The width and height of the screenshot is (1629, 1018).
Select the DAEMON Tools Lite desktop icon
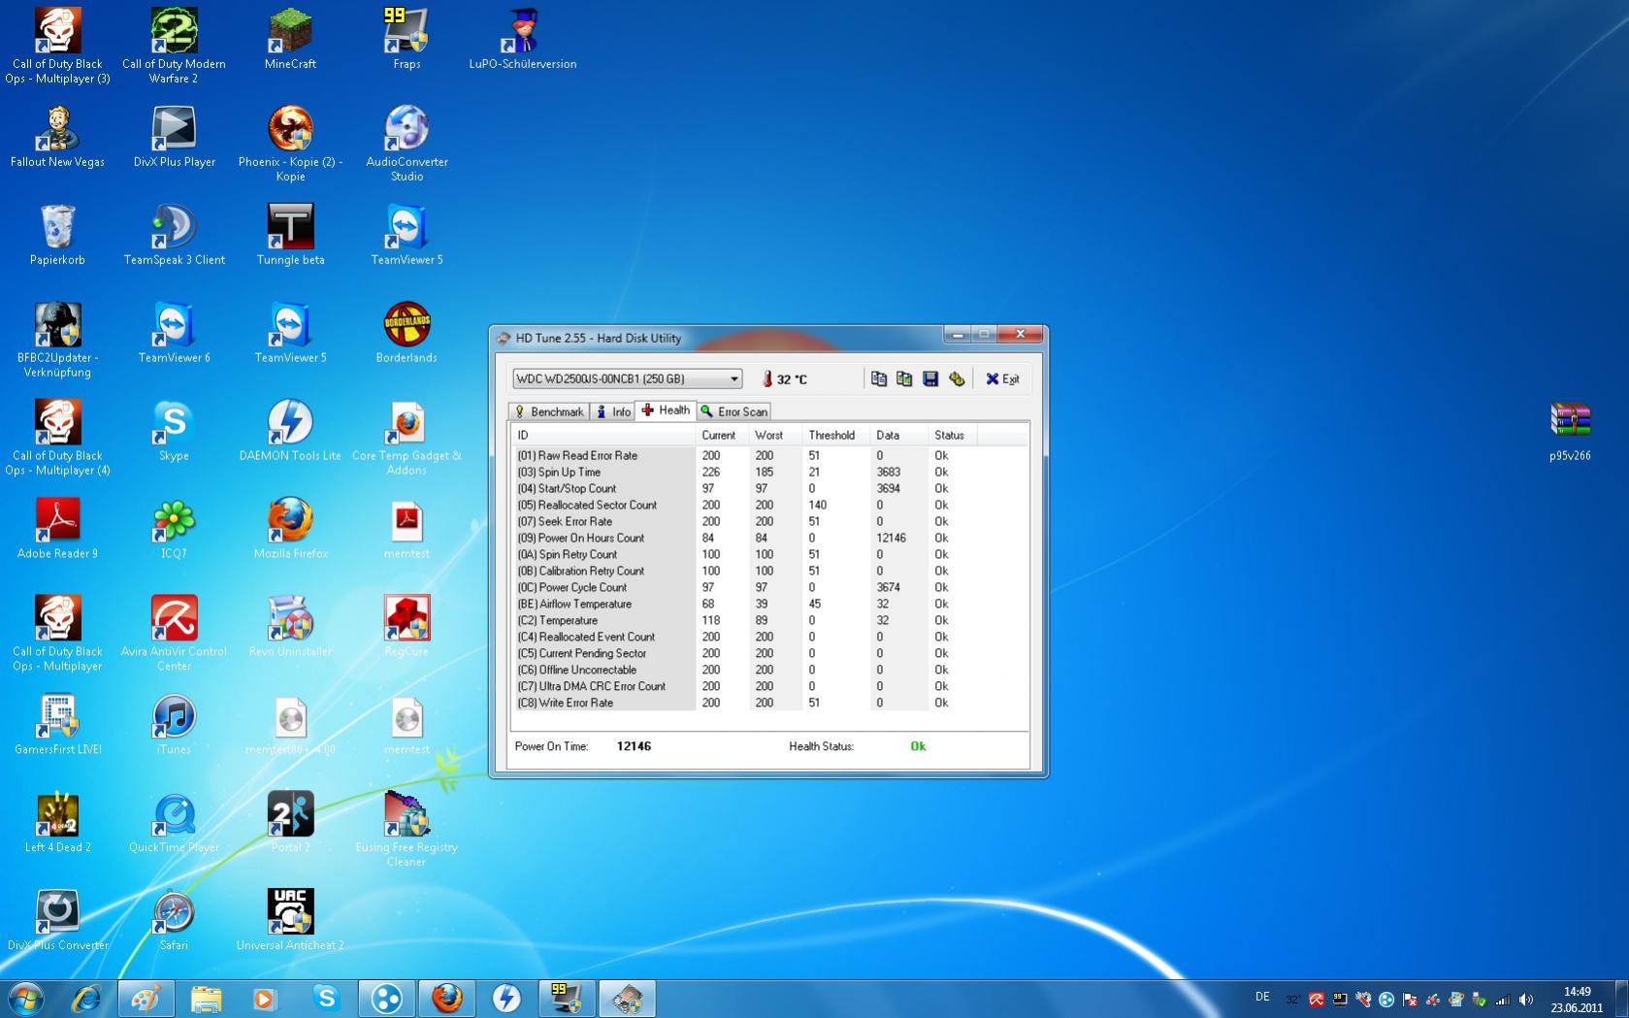[290, 431]
